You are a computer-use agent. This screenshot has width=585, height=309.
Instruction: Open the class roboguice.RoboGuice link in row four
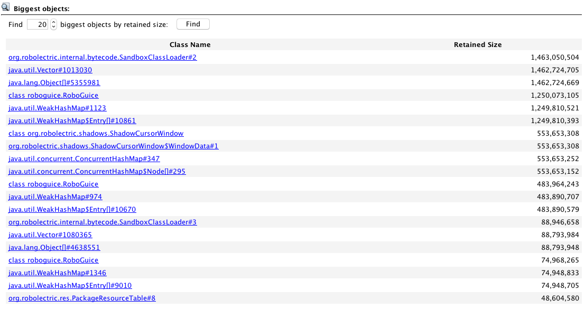click(53, 95)
